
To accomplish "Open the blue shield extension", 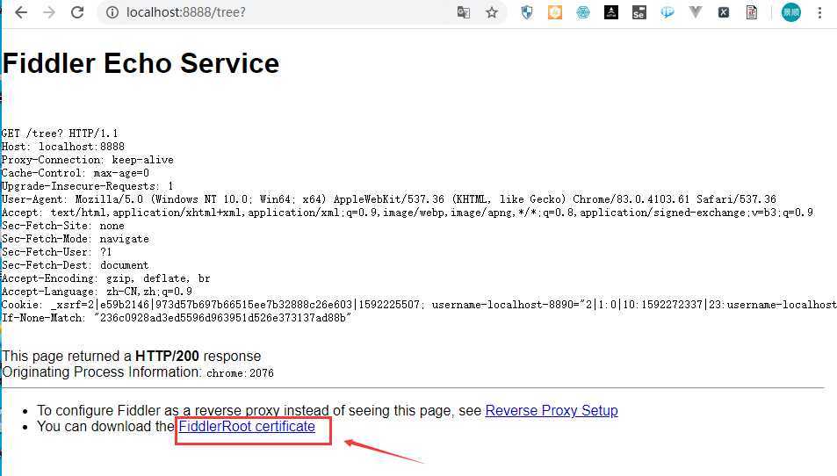I will click(x=527, y=12).
